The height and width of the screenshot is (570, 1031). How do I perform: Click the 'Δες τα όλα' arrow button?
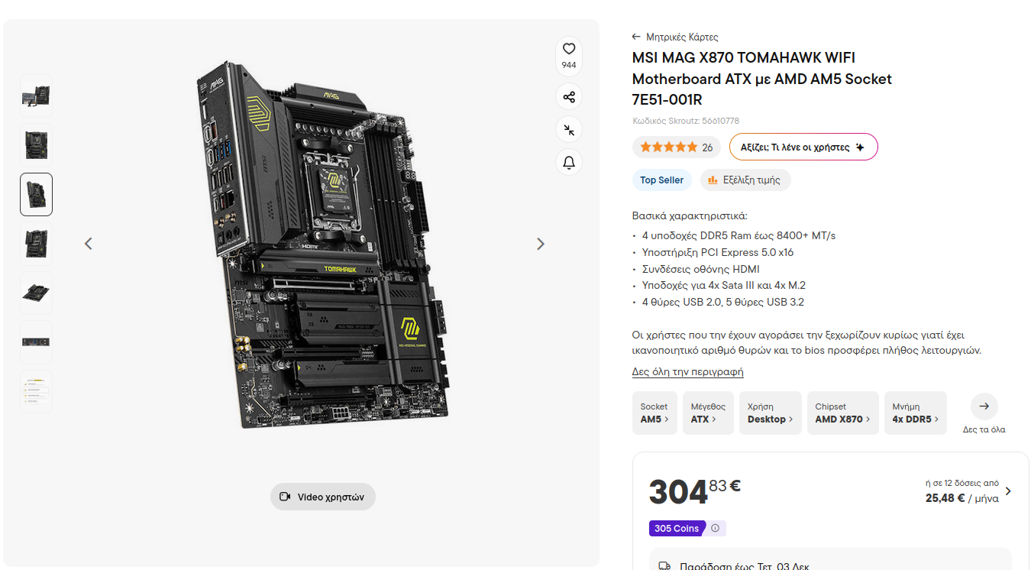point(984,406)
